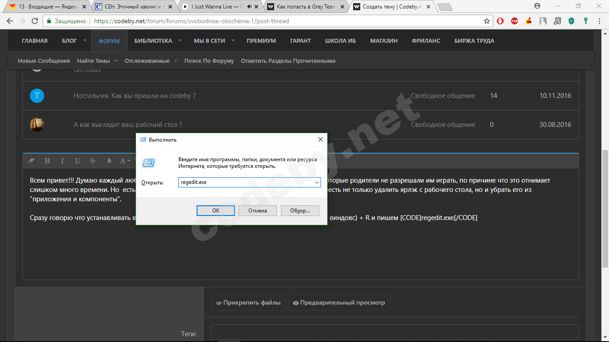Open the ФРИЛАНС section

[426, 41]
